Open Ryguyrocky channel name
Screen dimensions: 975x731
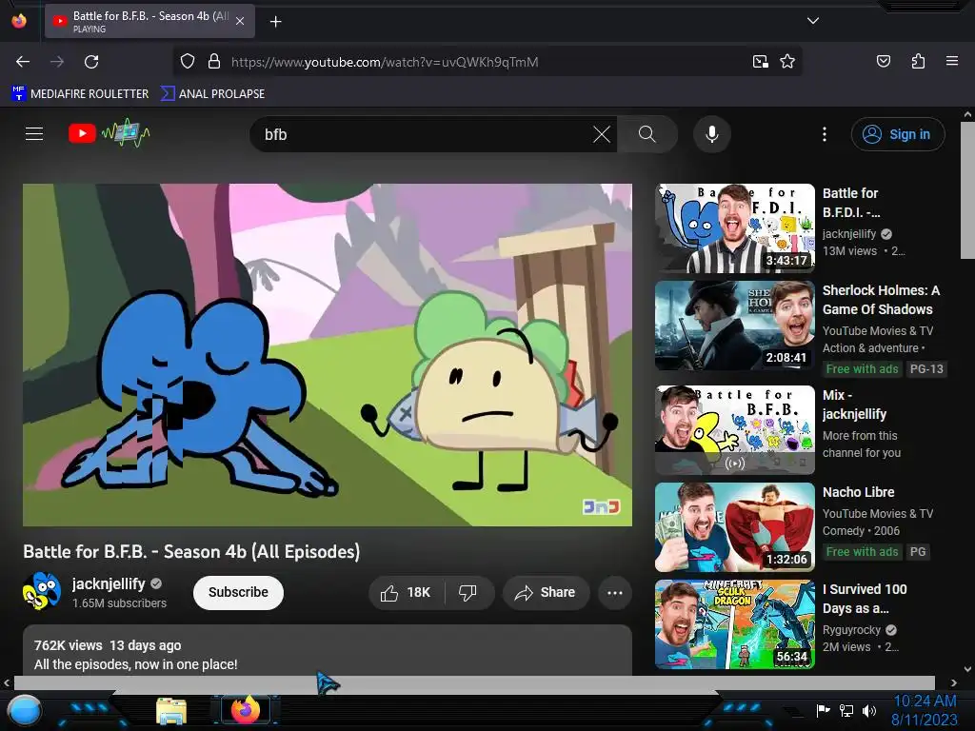(851, 630)
